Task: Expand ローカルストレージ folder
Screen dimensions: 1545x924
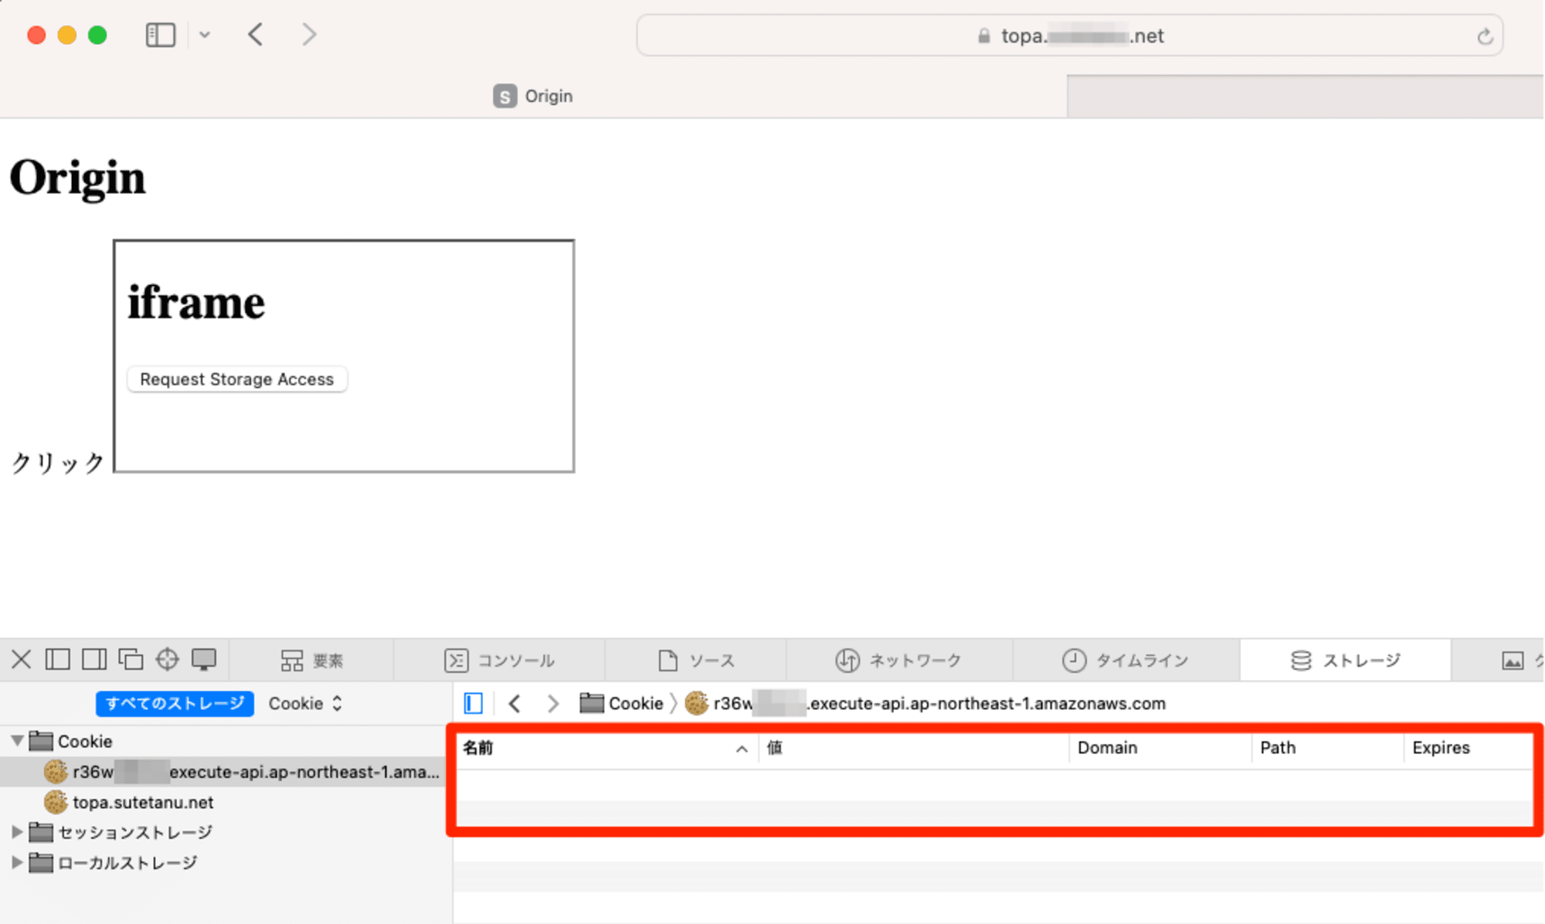Action: point(16,862)
